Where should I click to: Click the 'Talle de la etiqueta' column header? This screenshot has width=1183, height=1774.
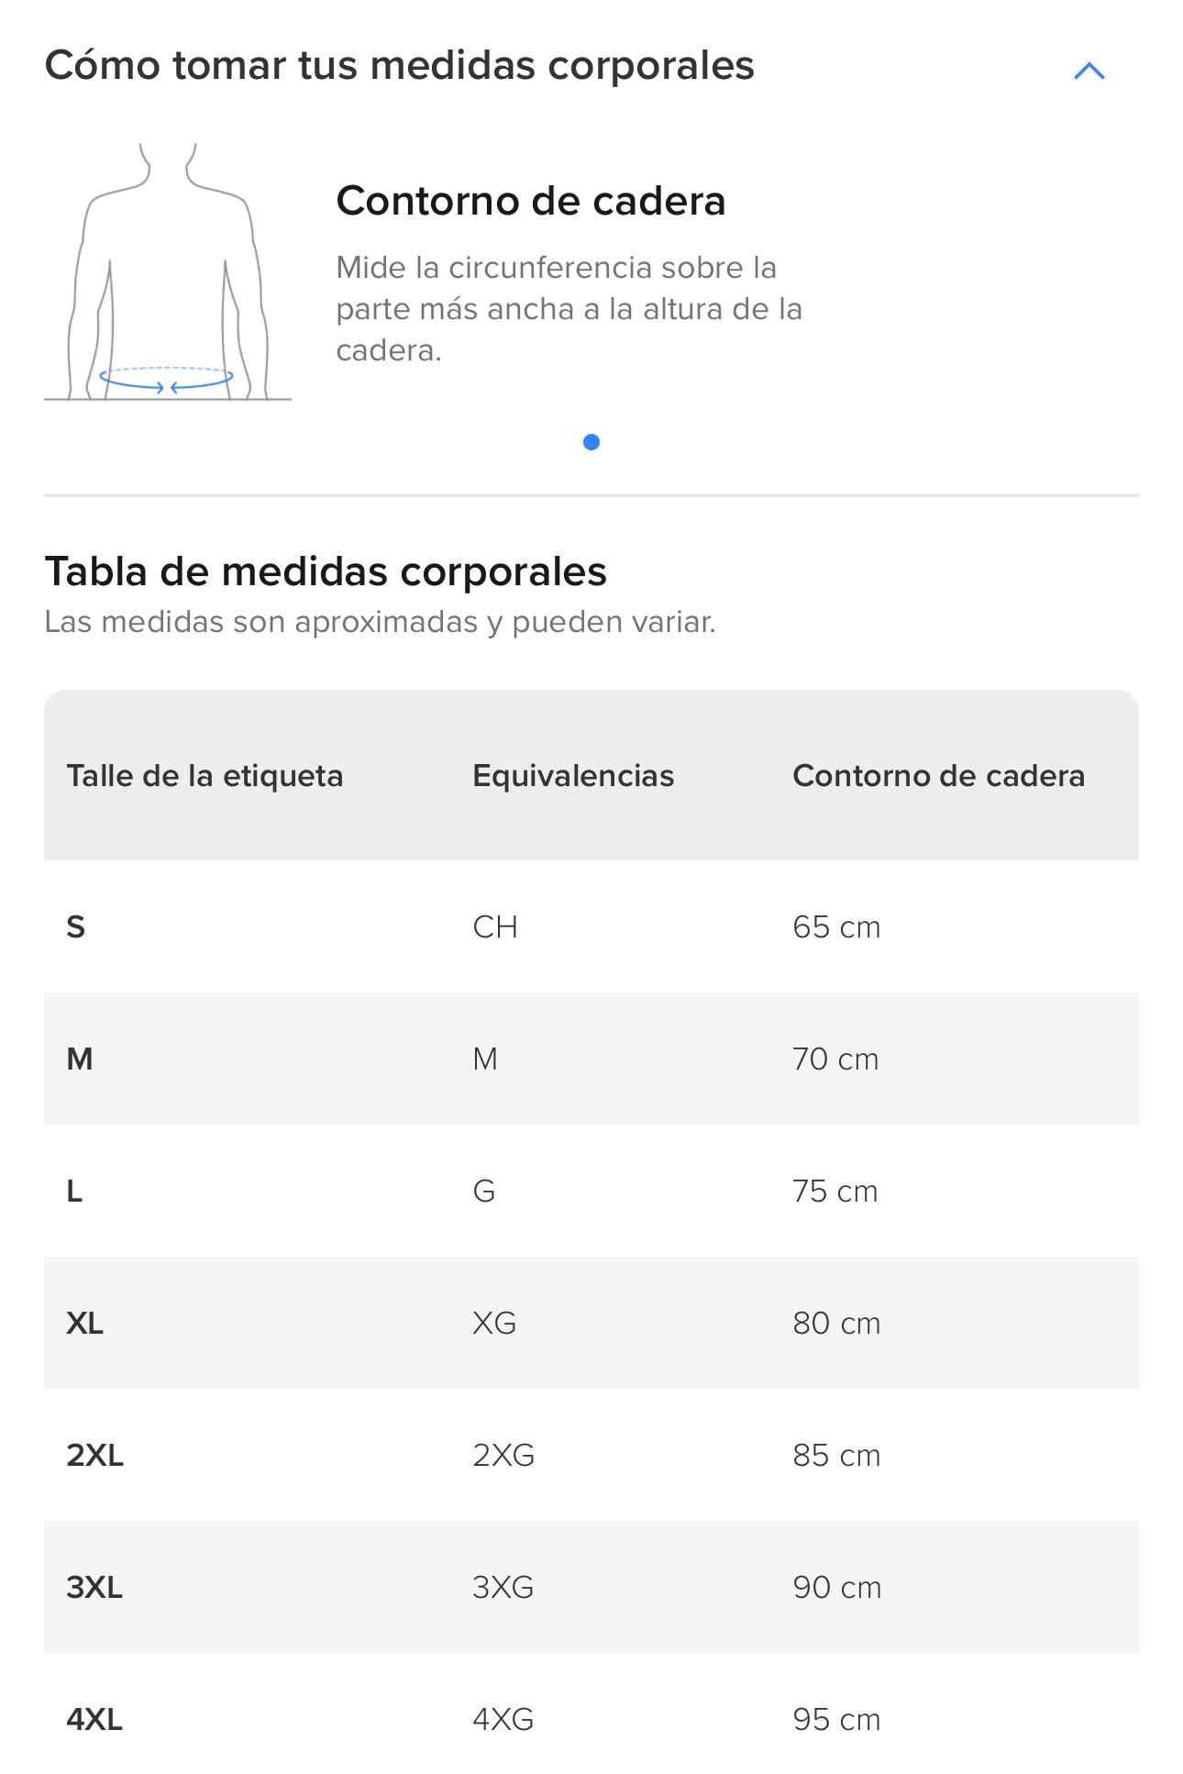[x=205, y=776]
